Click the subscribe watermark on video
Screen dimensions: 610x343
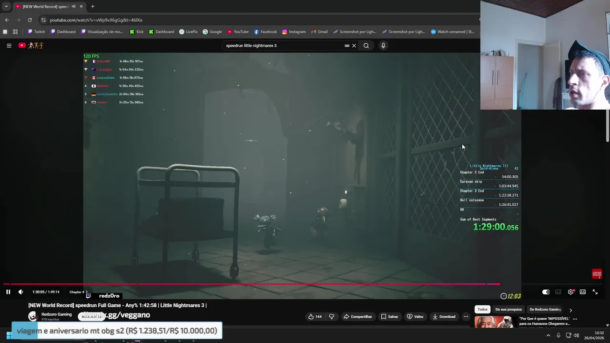pyautogui.click(x=597, y=274)
